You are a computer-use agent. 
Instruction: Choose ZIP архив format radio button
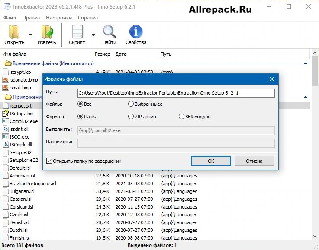131,117
